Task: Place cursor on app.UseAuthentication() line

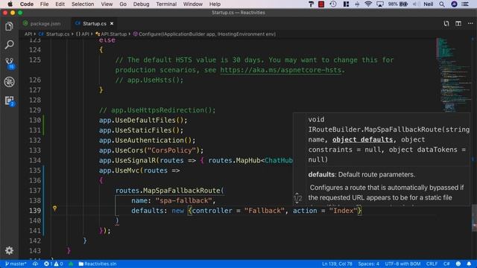Action: pyautogui.click(x=147, y=140)
